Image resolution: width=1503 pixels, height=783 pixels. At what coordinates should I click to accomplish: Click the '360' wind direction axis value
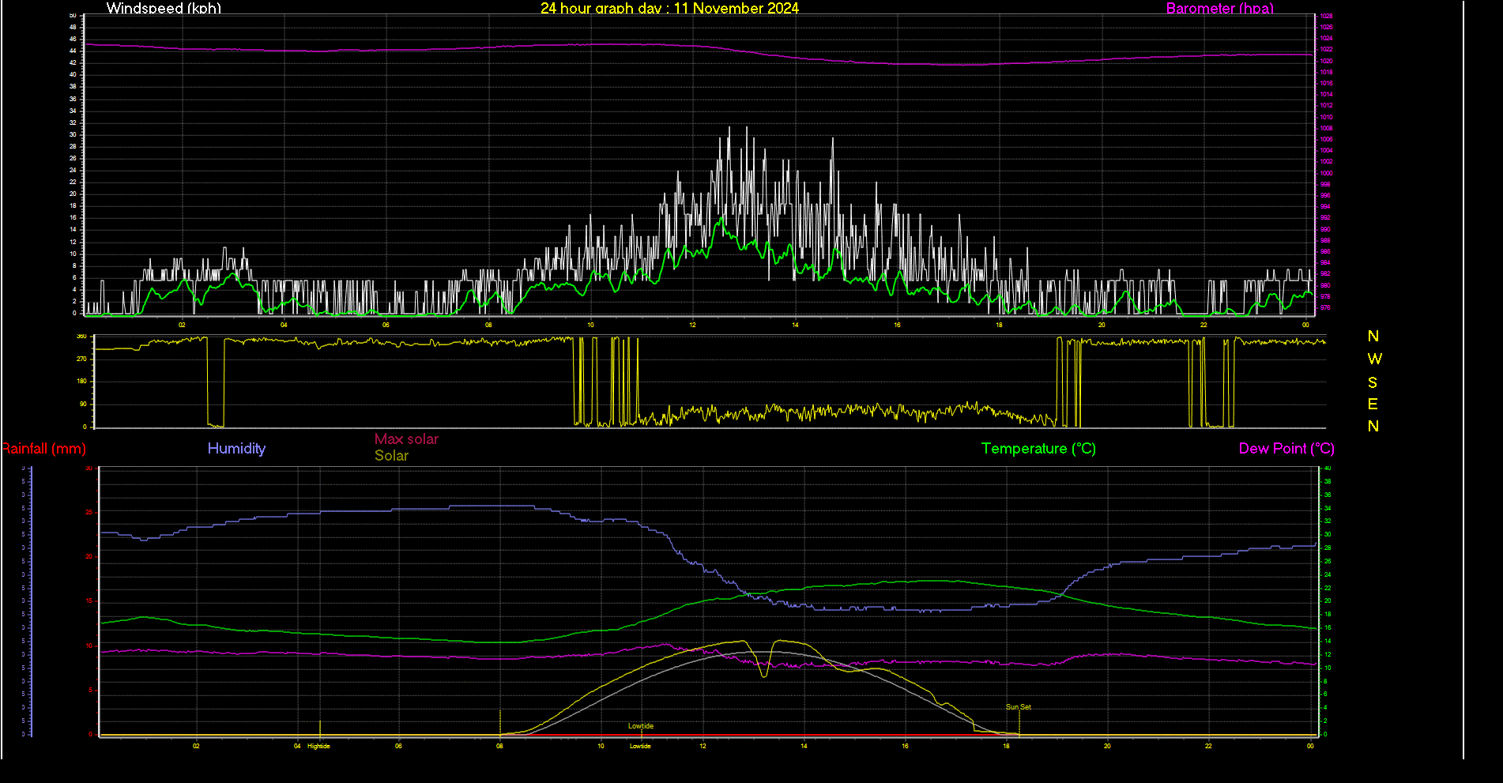coord(81,337)
